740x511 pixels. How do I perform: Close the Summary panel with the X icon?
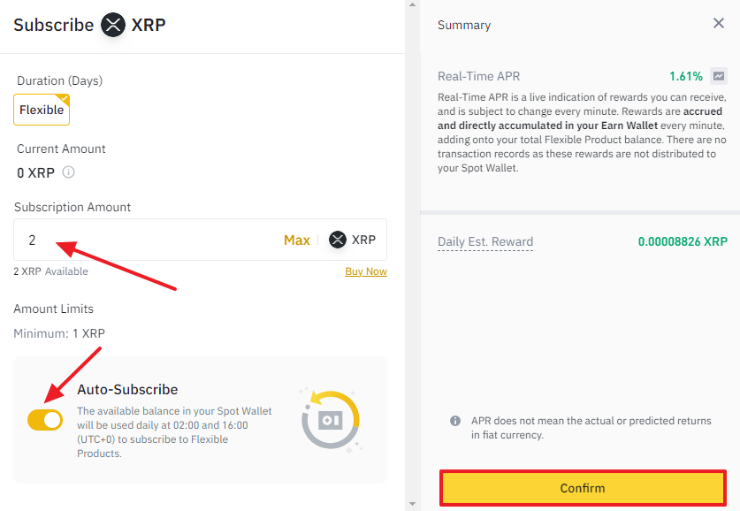(x=719, y=24)
